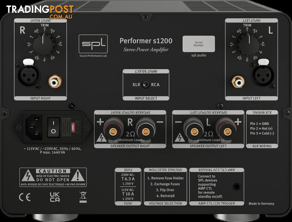
Task: Click the spl.audio website text
Action: point(199,55)
